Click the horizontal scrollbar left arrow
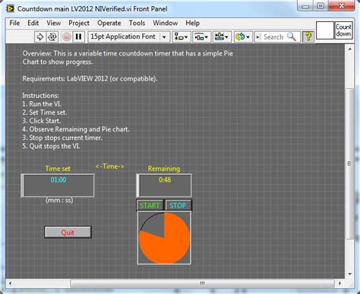Viewport: 360px width, 294px height. pyautogui.click(x=10, y=283)
